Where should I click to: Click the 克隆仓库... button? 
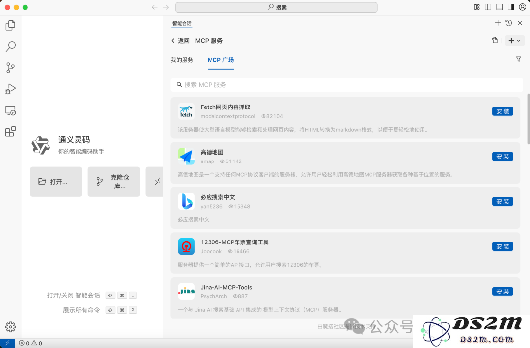[114, 182]
